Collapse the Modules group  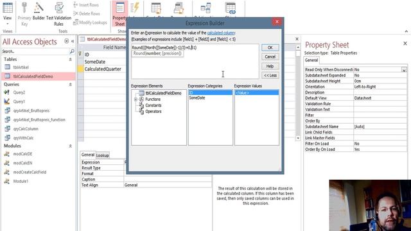tap(70, 146)
